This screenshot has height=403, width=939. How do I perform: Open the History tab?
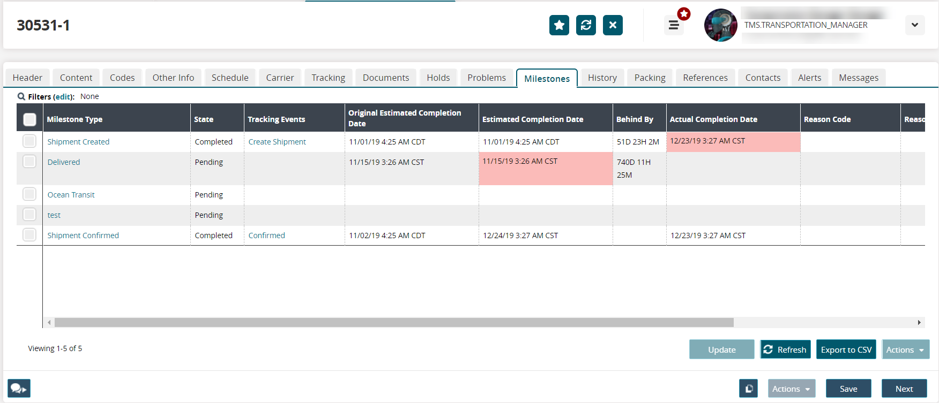coord(602,78)
